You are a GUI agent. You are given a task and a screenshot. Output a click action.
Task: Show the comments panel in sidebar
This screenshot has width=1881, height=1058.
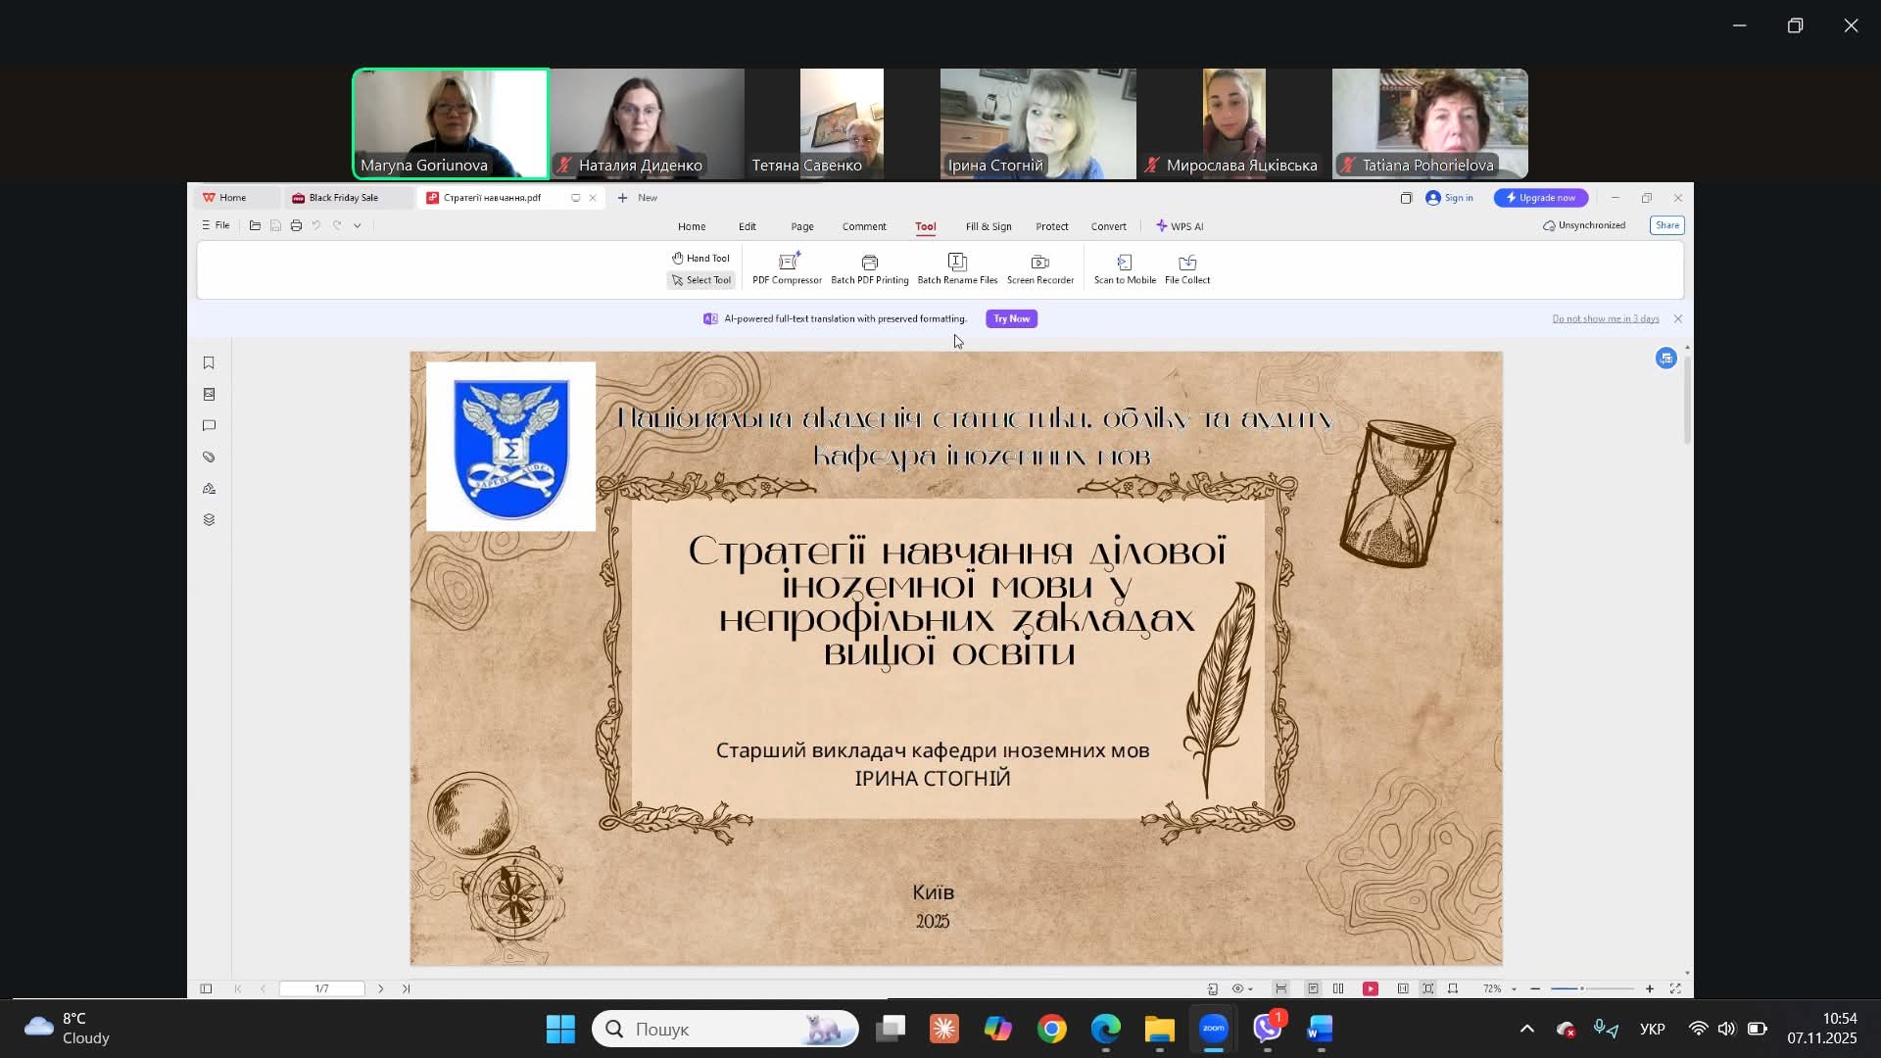click(x=209, y=426)
